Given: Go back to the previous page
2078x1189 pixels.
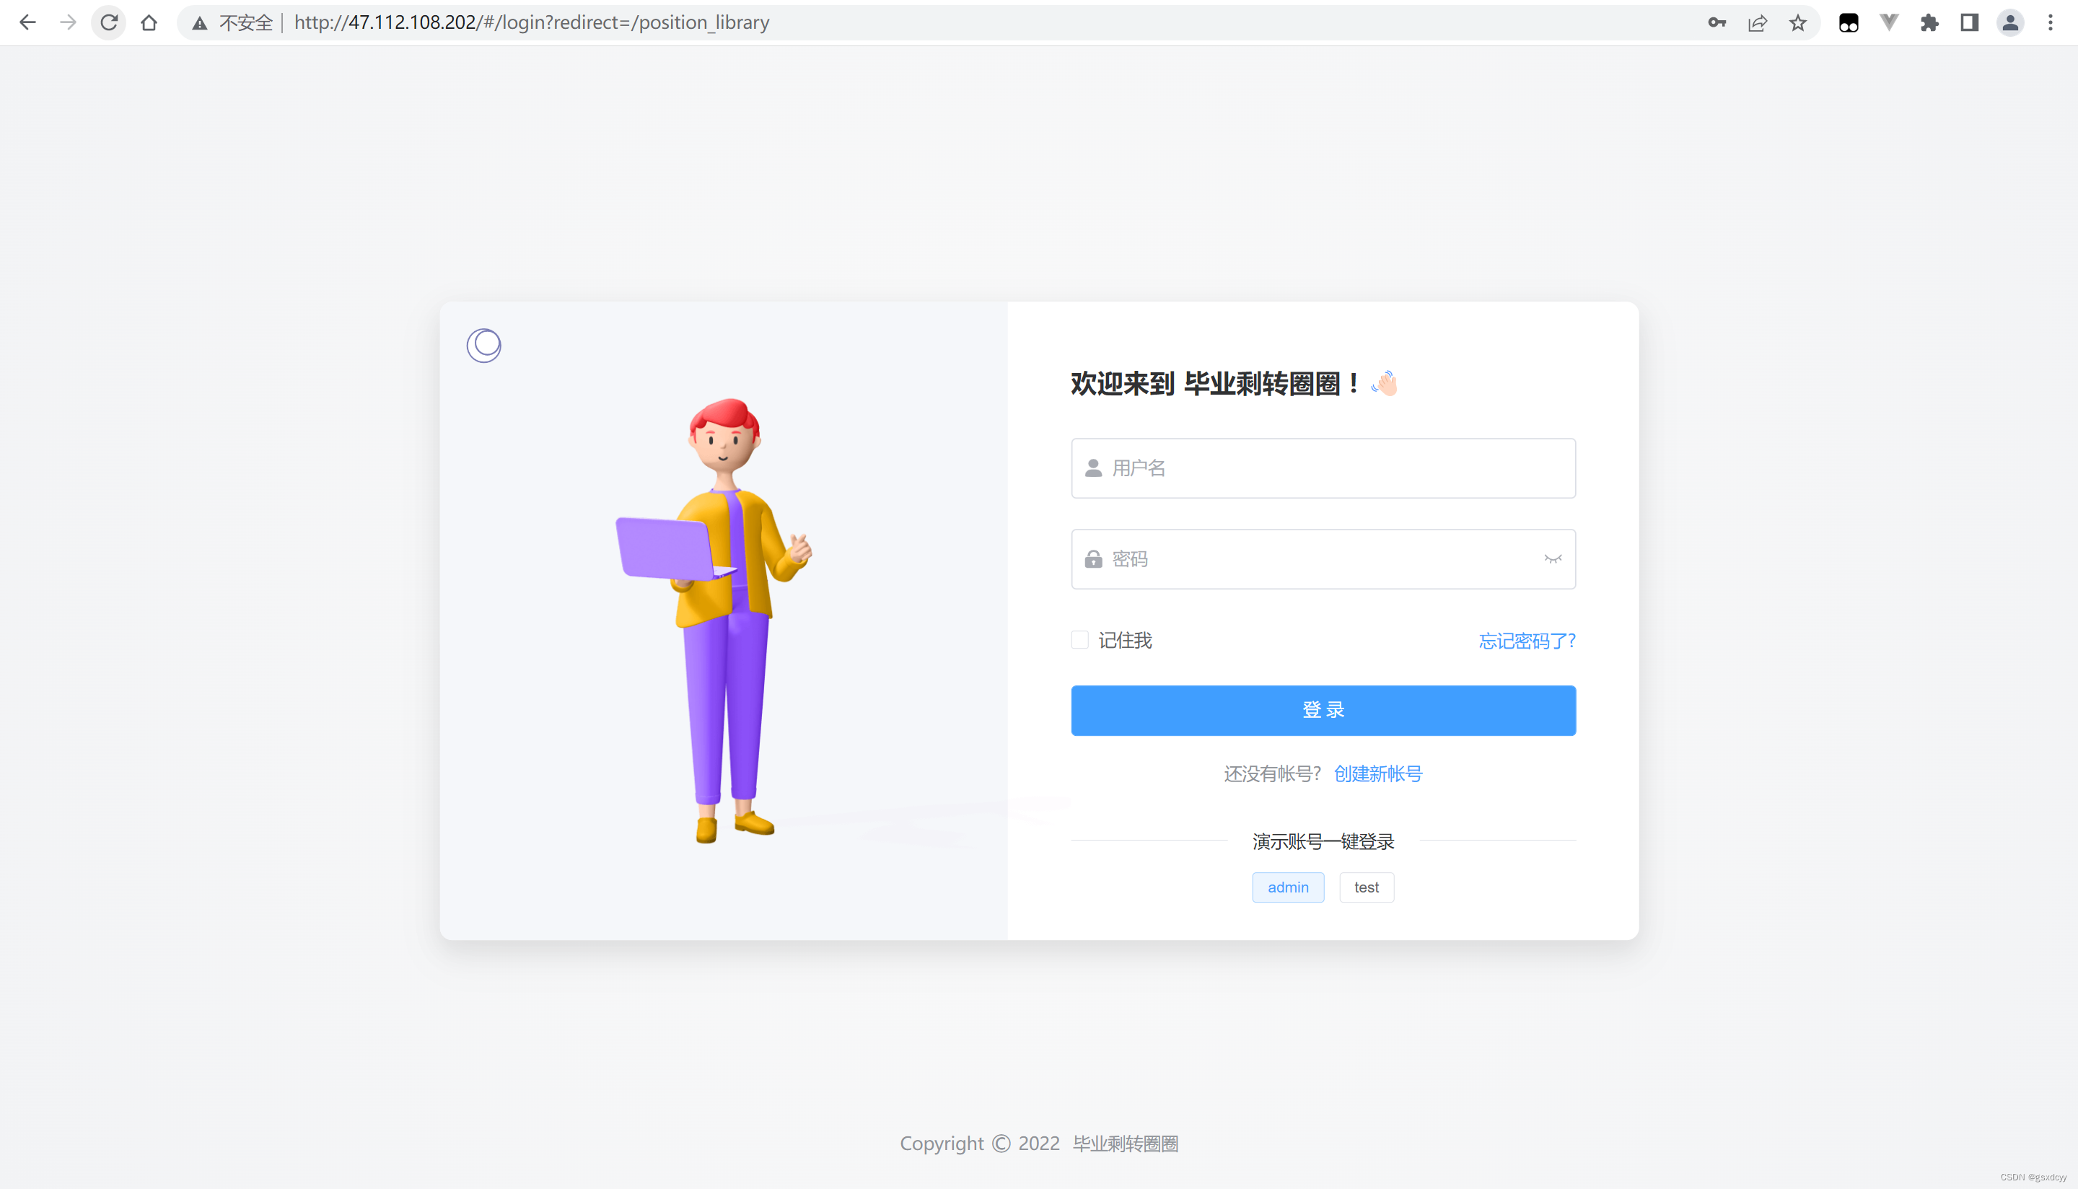Looking at the screenshot, I should (27, 22).
